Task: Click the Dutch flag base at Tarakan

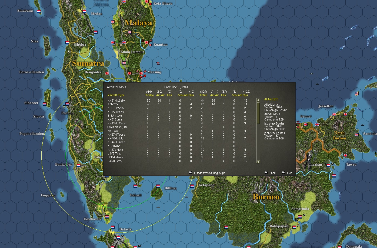Action: click(x=328, y=165)
